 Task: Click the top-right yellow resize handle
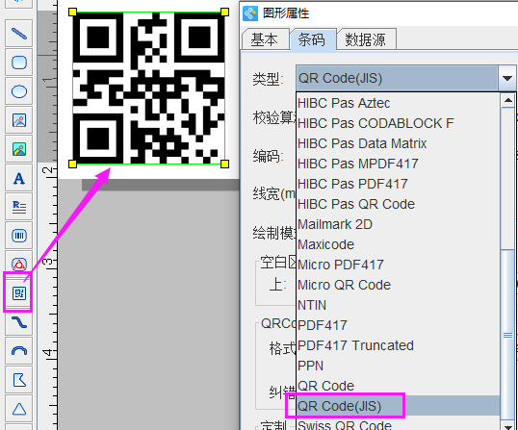225,13
